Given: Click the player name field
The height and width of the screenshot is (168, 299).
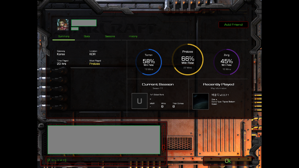Looking at the screenshot, I should pos(84,23).
